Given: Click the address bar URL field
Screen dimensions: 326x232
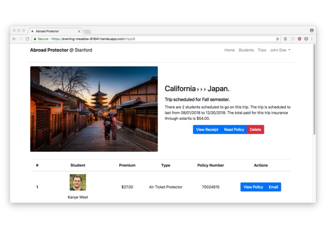Looking at the screenshot, I should coord(156,39).
